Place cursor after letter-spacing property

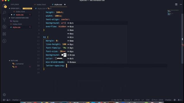coord(66,66)
